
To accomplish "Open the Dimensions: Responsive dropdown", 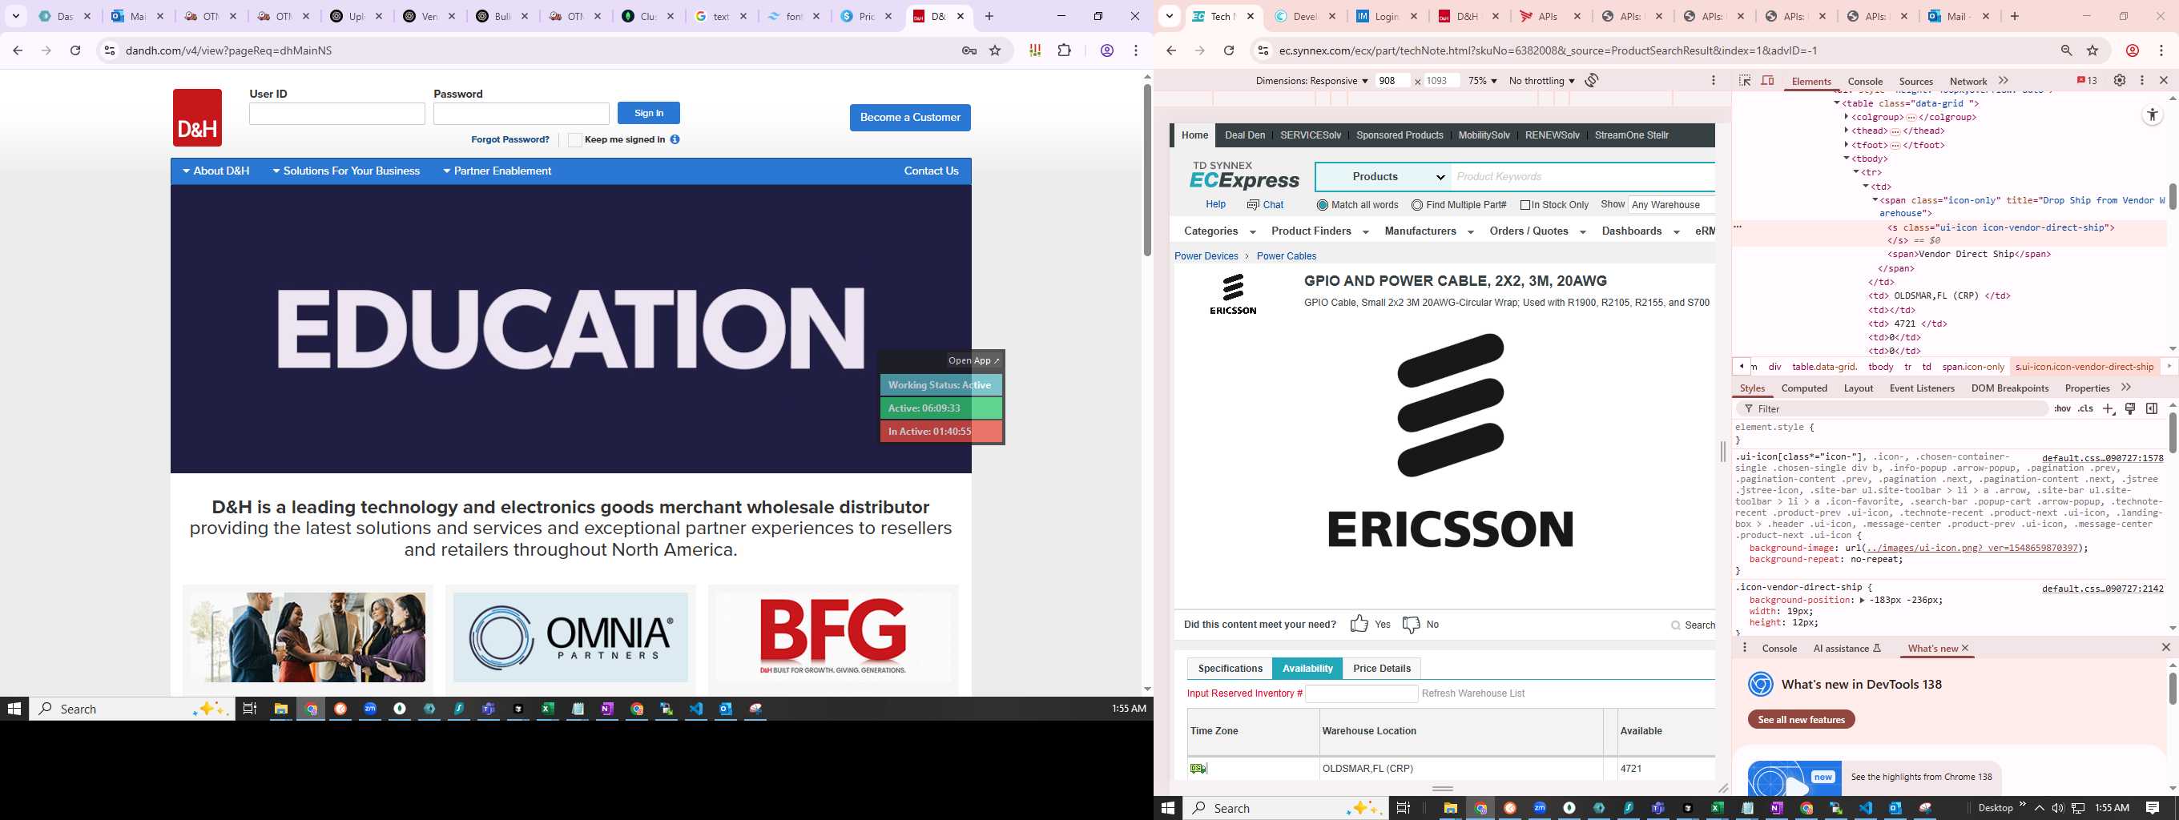I will click(1312, 81).
